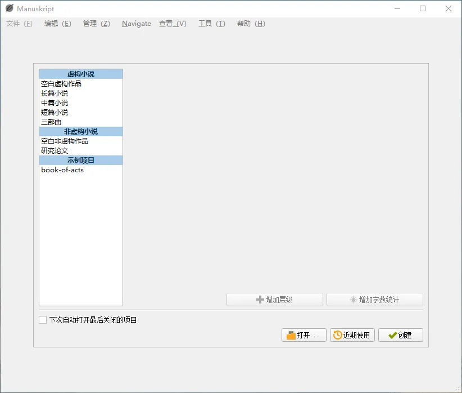This screenshot has width=462, height=393.
Task: Maximize the Manuskript window
Action: click(423, 8)
